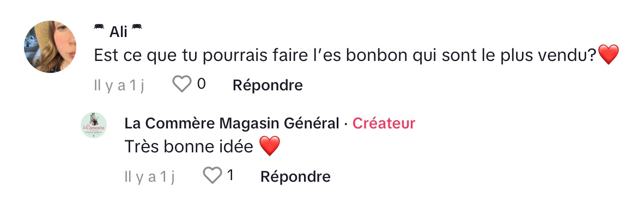
Task: Open La Commère Magasin Général logo avatar
Action: pyautogui.click(x=94, y=125)
